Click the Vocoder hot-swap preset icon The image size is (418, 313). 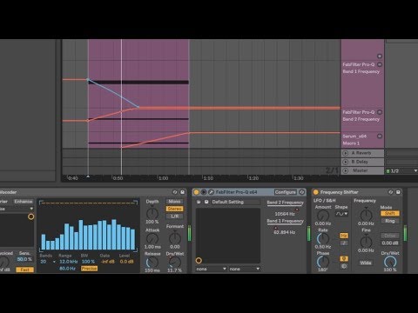point(175,192)
